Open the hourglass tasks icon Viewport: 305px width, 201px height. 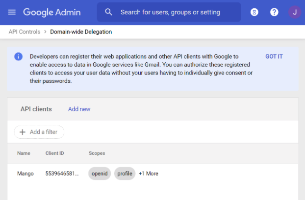point(254,12)
